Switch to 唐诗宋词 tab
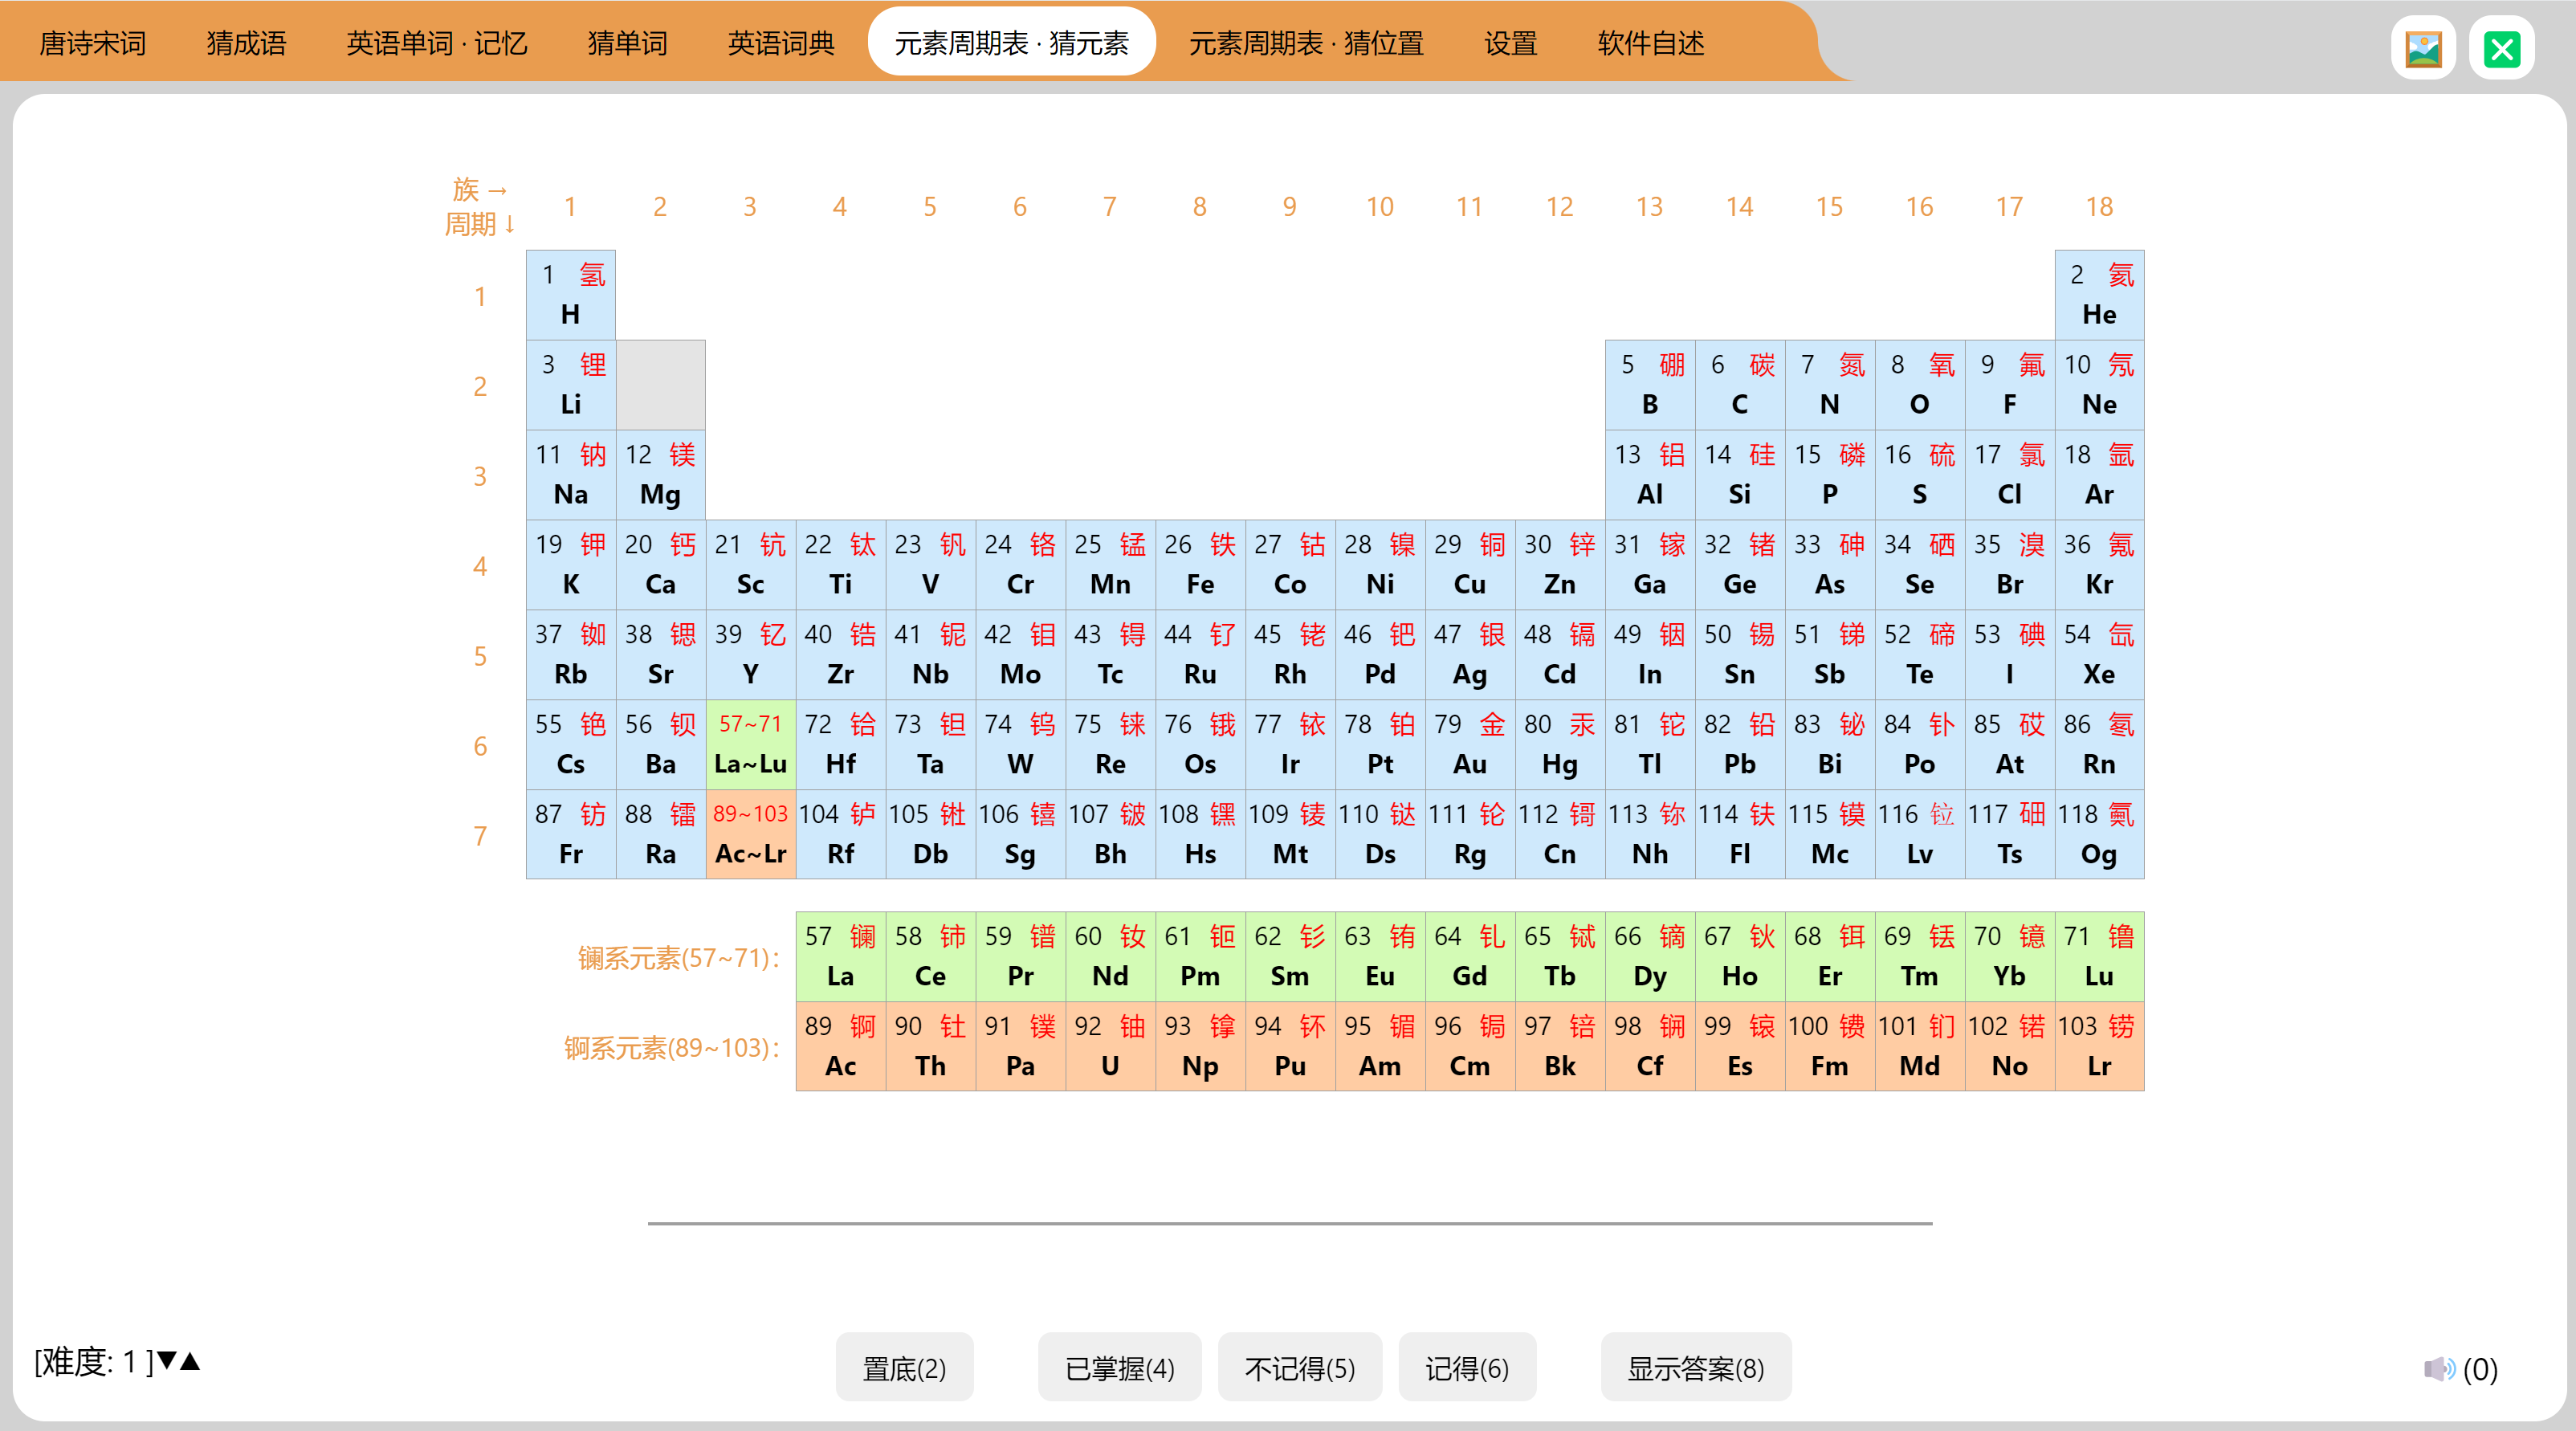 92,43
